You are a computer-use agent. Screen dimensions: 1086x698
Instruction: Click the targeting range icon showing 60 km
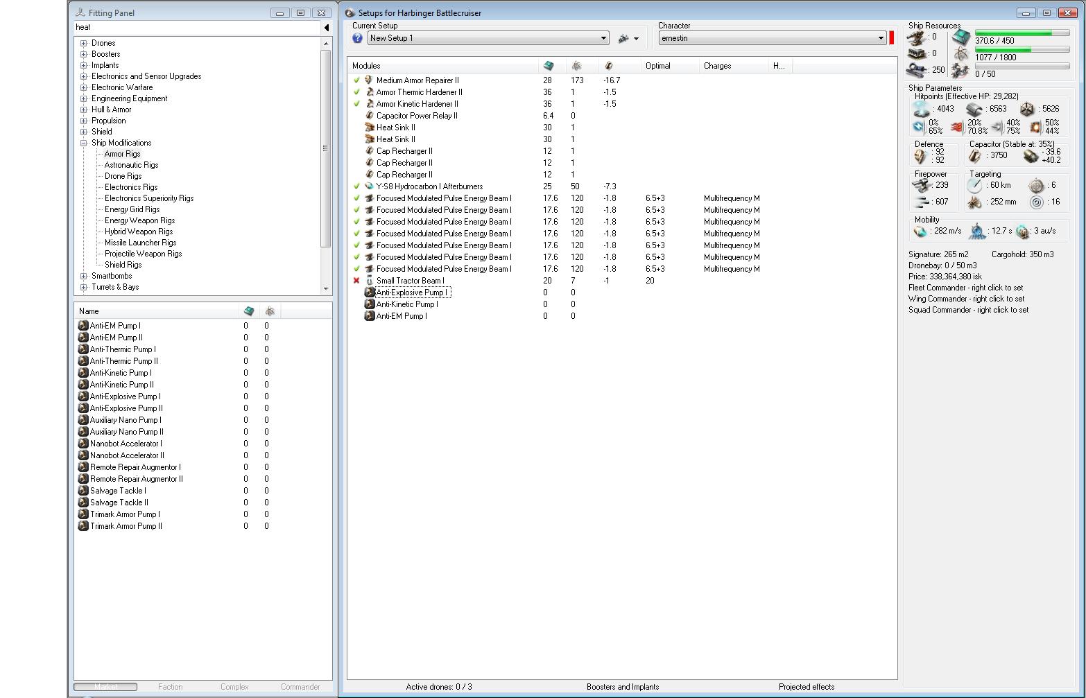click(975, 186)
